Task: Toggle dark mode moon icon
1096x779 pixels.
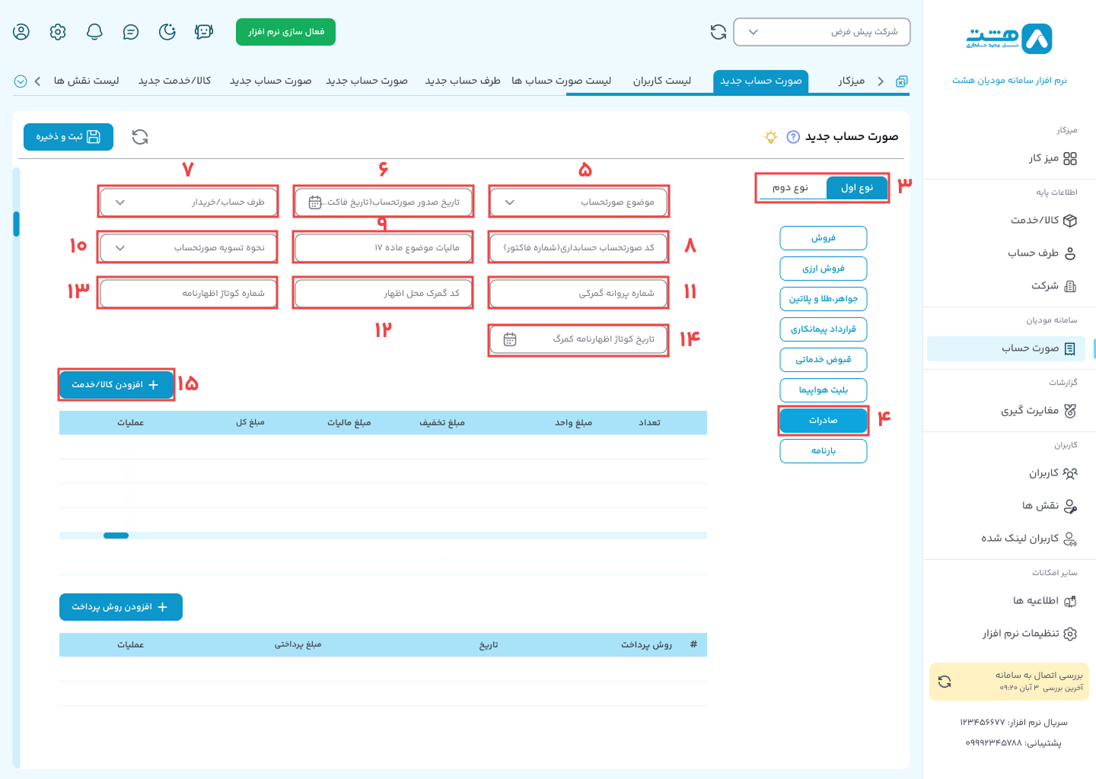Action: coord(167,32)
